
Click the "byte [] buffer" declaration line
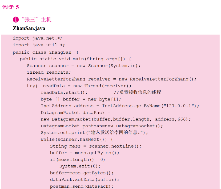(x=81, y=99)
